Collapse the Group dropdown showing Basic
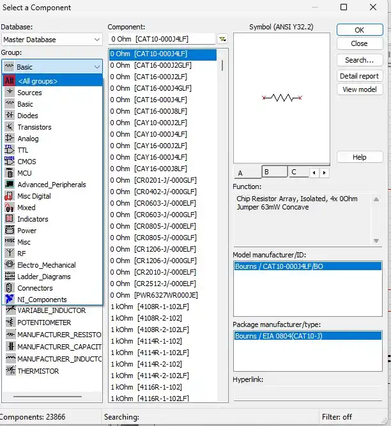This screenshot has width=391, height=426. tap(52, 66)
